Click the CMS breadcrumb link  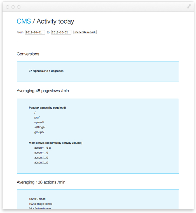[x=24, y=21]
